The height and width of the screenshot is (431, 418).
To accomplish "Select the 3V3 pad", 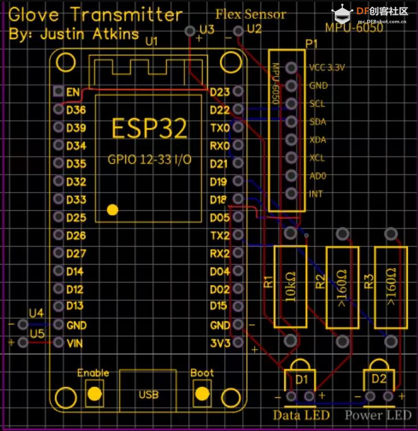I will (x=238, y=343).
